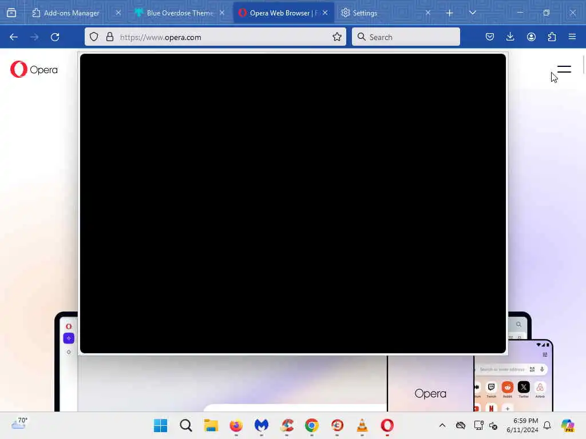
Task: Open the Firefox View icon in the tab bar
Action: pyautogui.click(x=11, y=13)
